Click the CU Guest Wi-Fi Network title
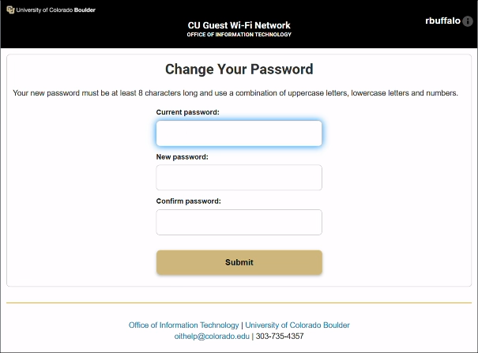Image resolution: width=478 pixels, height=353 pixels. pyautogui.click(x=239, y=25)
